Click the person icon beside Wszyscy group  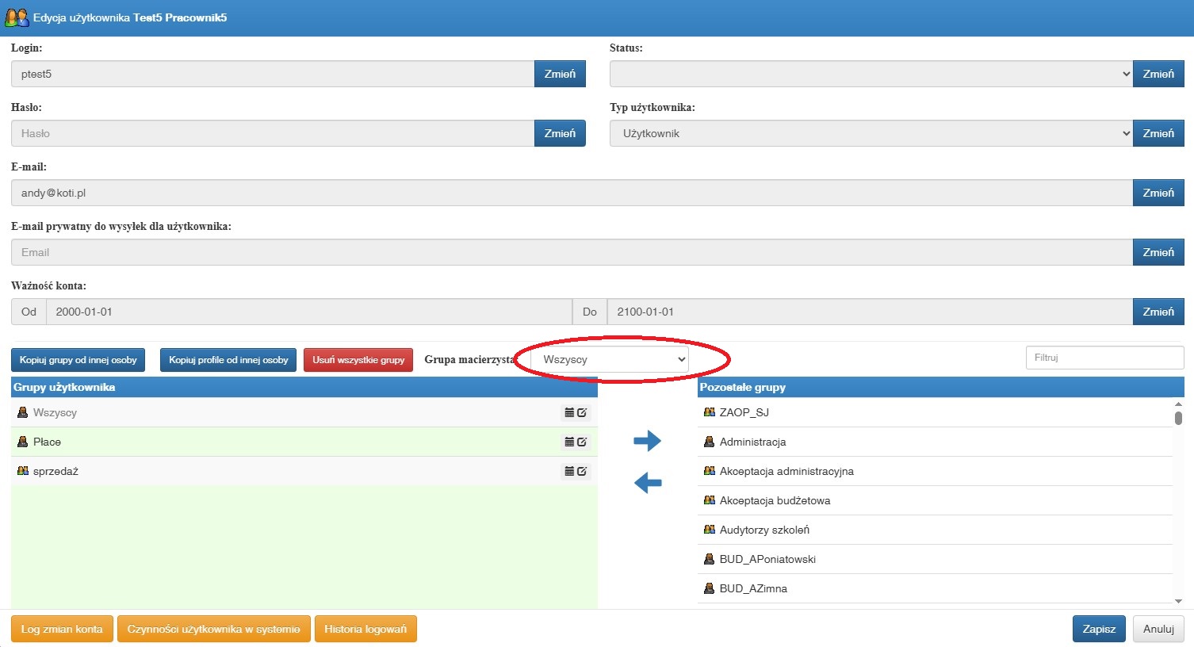pos(22,412)
